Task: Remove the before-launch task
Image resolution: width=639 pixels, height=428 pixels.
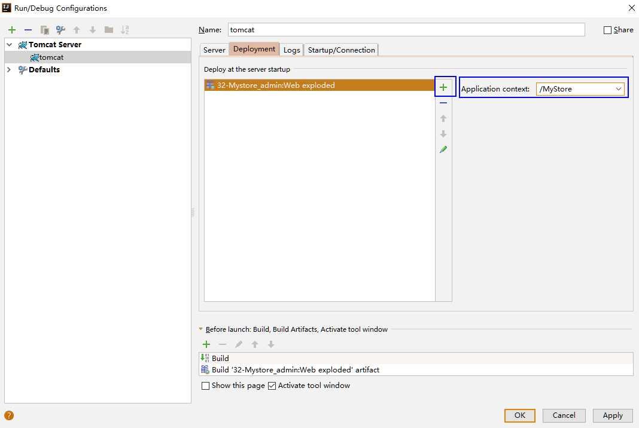Action: (x=223, y=344)
